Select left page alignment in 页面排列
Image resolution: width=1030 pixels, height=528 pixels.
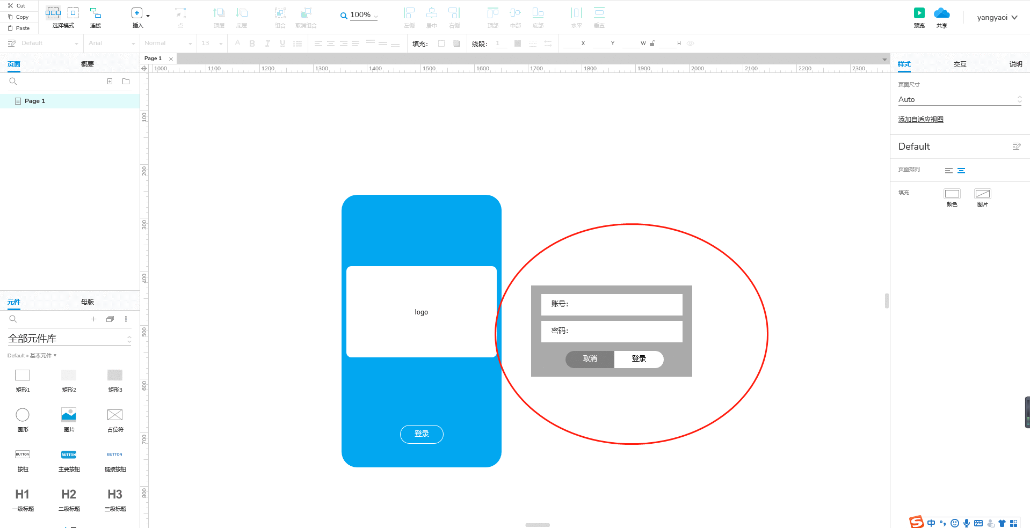point(949,171)
